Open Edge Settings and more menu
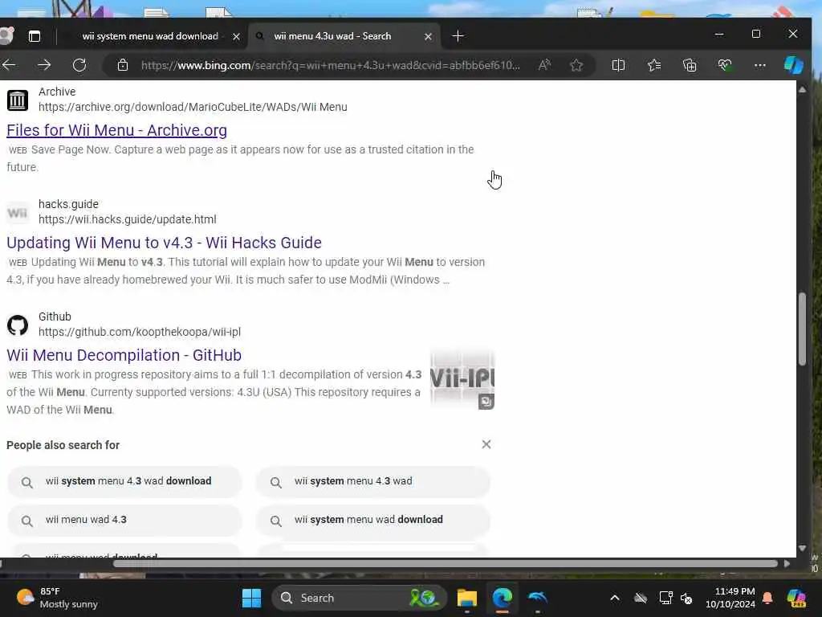 coord(759,65)
